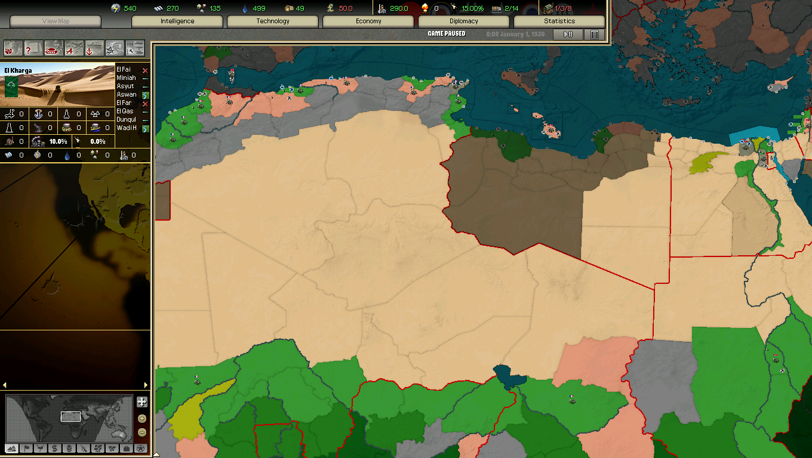
Task: Click the oil drop icon showing 499
Action: point(244,8)
